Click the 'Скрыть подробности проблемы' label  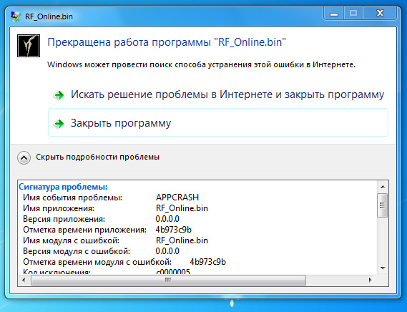coord(97,157)
